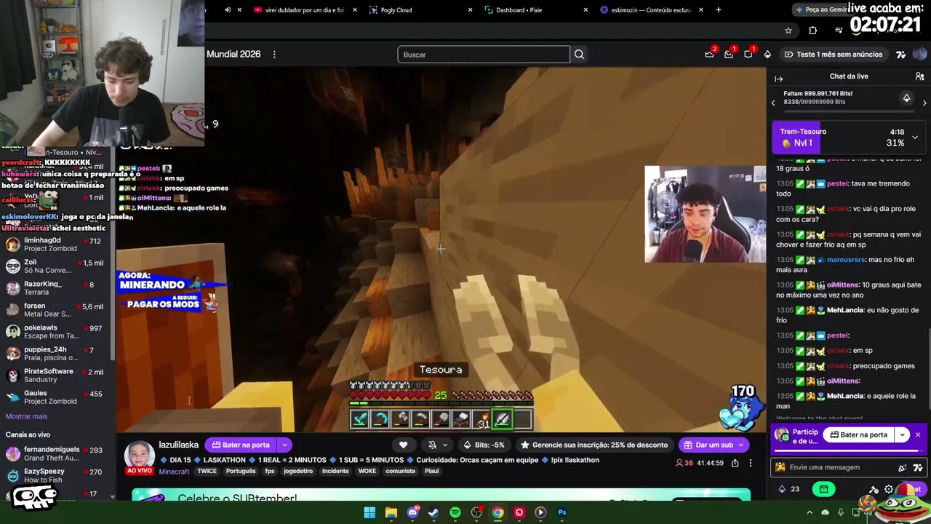Click the green train ticket button

coord(823,489)
